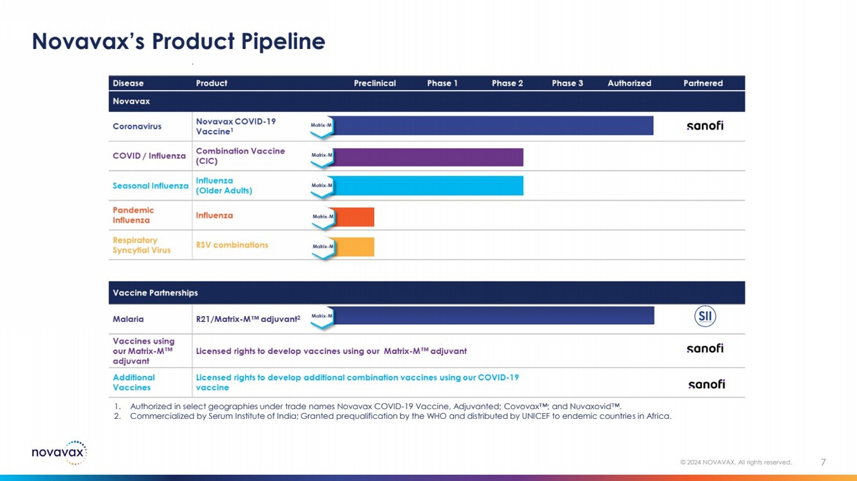The width and height of the screenshot is (857, 481).
Task: Click the Matrix-M badge in the Coronavirus row
Action: (322, 126)
